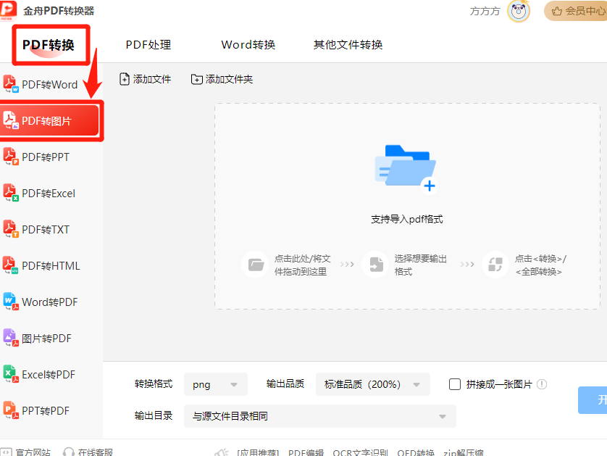
Task: Pick the PDF转Excel sidebar icon
Action: [11, 193]
